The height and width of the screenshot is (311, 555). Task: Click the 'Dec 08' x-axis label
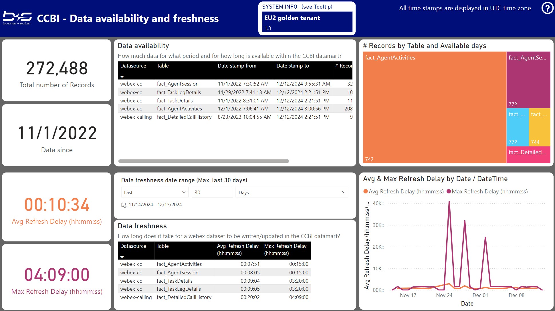516,295
